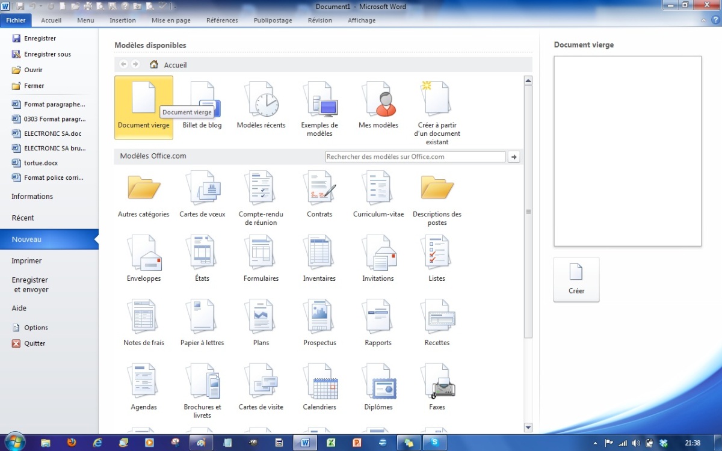
Task: Open the Calendriers template category
Action: pos(319,388)
